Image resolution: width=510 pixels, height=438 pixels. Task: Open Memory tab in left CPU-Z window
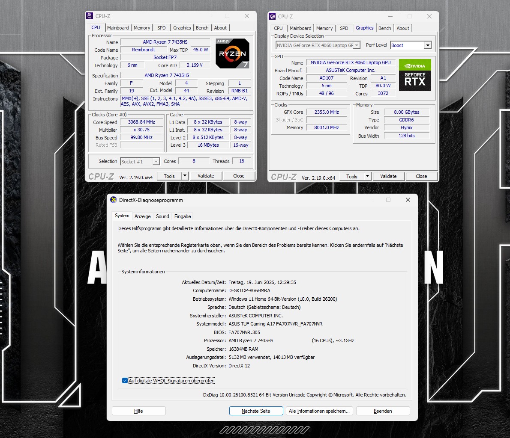pos(142,28)
